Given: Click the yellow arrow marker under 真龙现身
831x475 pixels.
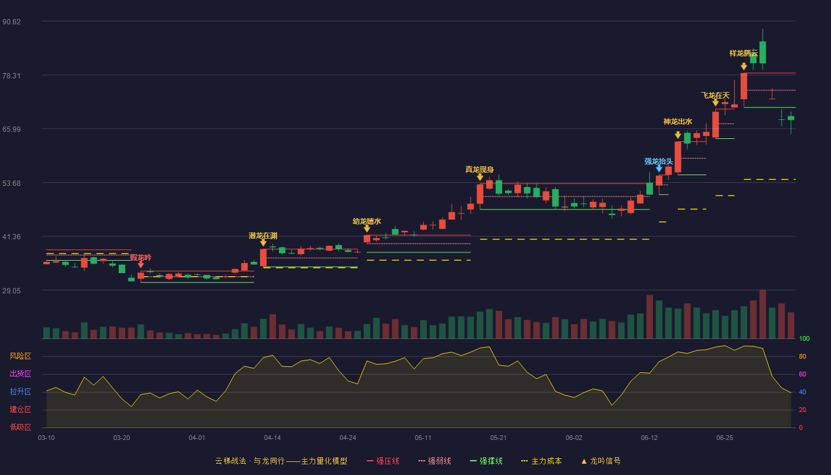Looking at the screenshot, I should [480, 177].
